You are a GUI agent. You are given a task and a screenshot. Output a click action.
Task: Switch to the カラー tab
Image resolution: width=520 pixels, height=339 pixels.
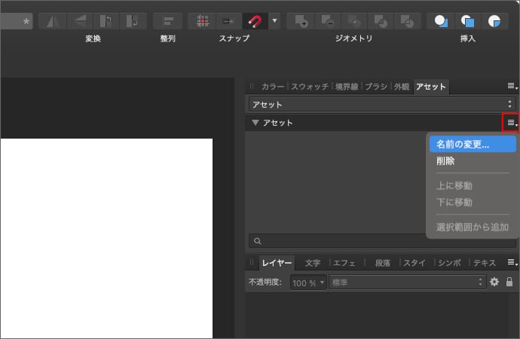(x=273, y=87)
